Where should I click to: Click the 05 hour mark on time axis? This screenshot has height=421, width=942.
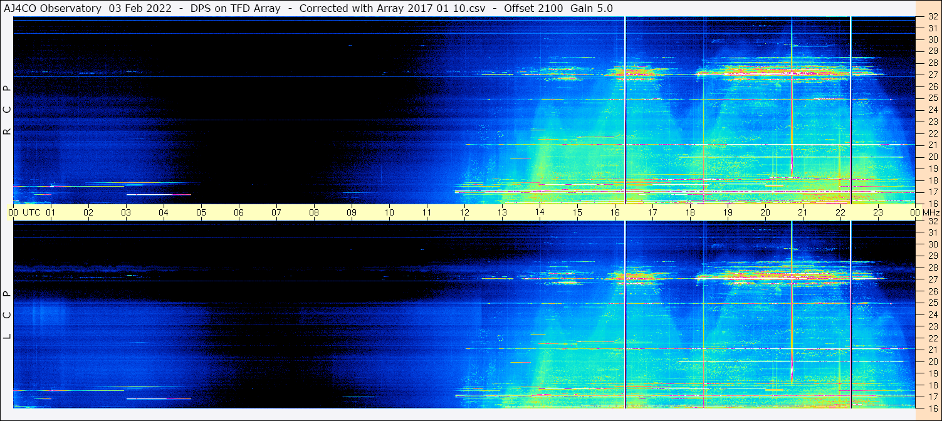pyautogui.click(x=201, y=212)
